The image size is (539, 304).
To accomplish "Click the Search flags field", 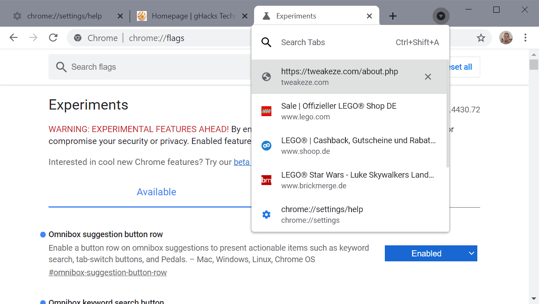I will (150, 67).
